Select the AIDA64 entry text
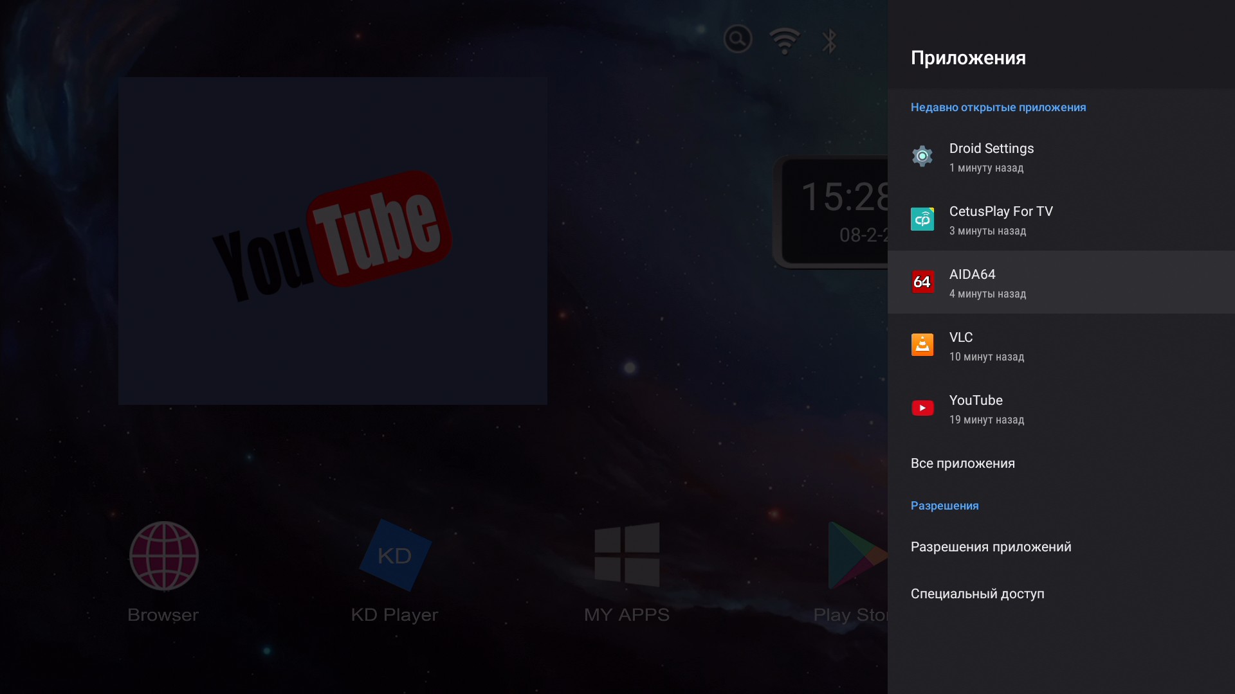Viewport: 1235px width, 694px height. tap(972, 274)
